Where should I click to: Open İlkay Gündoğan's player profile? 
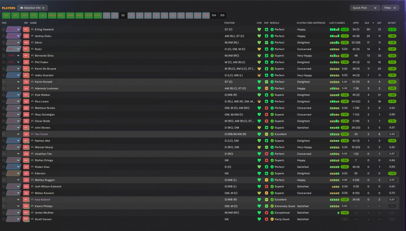click(x=45, y=115)
